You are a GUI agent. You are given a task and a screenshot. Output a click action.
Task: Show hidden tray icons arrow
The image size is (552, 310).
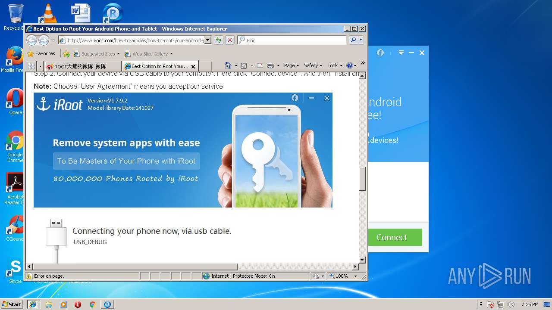[481, 304]
